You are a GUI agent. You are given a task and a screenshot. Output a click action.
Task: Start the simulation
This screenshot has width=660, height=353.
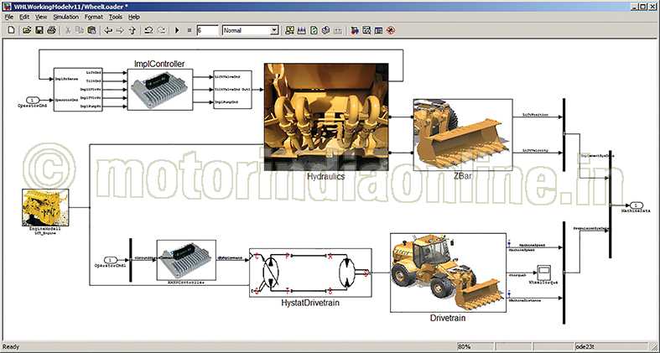177,30
